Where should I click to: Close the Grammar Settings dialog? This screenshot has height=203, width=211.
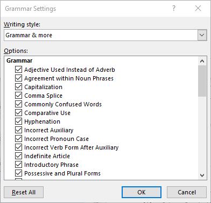click(x=198, y=8)
